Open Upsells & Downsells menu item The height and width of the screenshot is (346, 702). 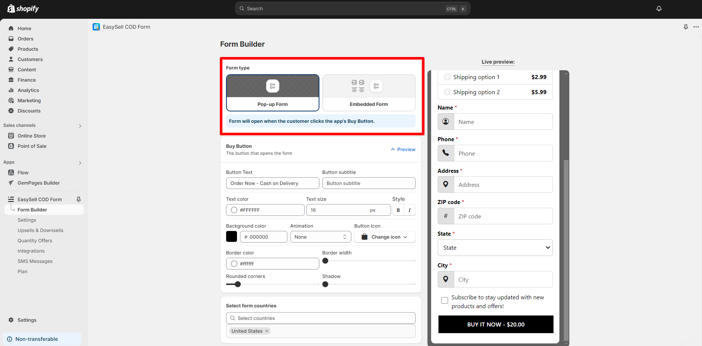(40, 230)
